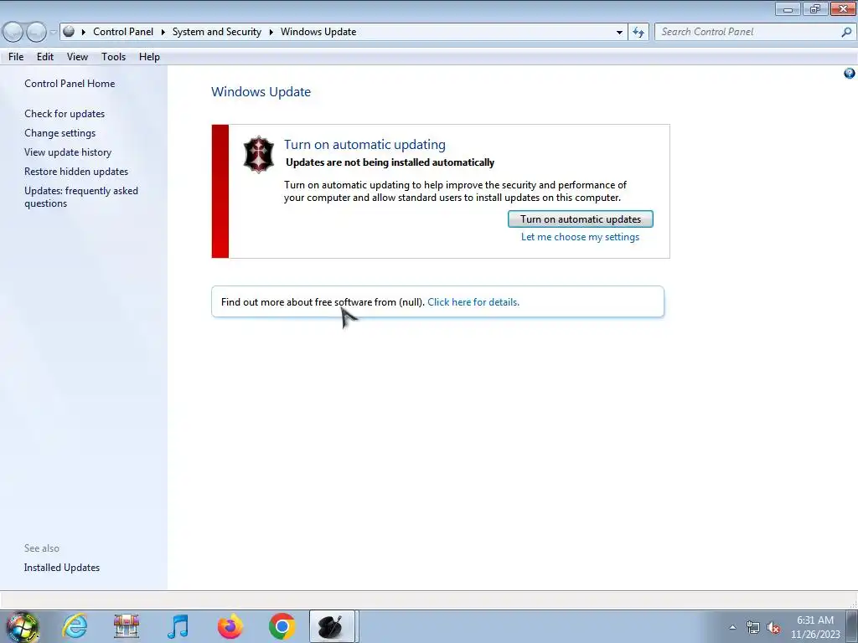The height and width of the screenshot is (643, 858).
Task: Select Check for updates link
Action: tap(65, 114)
